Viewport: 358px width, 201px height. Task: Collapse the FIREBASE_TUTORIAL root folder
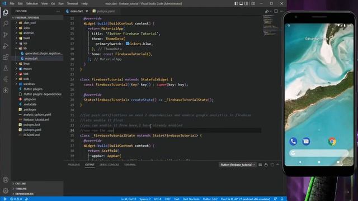tap(37, 17)
